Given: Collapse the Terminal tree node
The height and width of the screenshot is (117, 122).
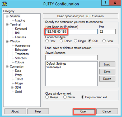Looking at the screenshot, I should coord(7,25).
